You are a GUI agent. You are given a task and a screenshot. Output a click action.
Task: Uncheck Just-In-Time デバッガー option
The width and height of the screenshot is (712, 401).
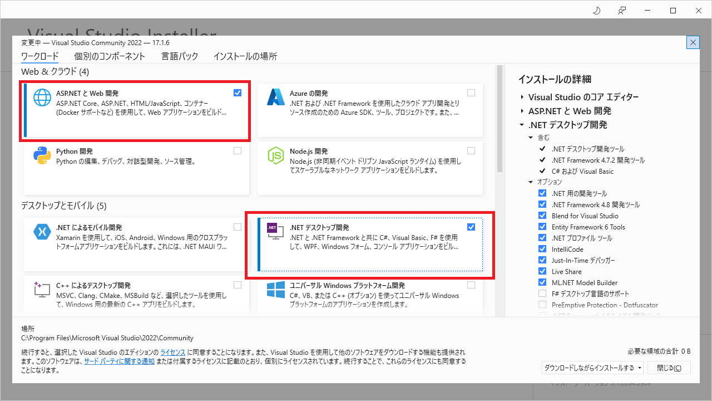coord(542,260)
